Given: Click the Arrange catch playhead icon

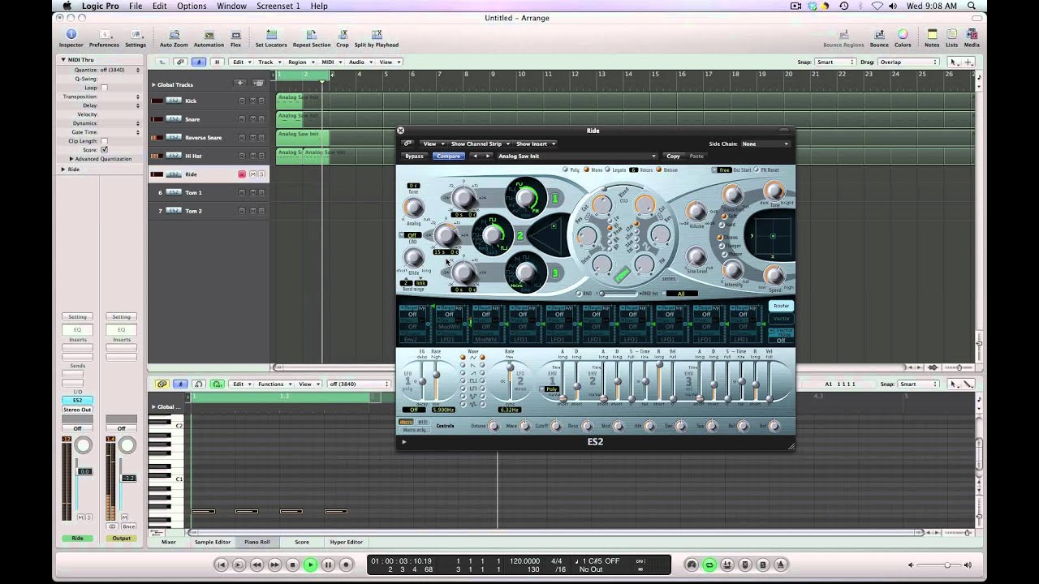Looking at the screenshot, I should point(198,62).
